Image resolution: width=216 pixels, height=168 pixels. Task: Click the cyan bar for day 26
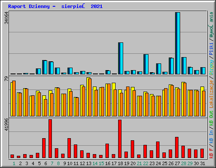pos(171,66)
